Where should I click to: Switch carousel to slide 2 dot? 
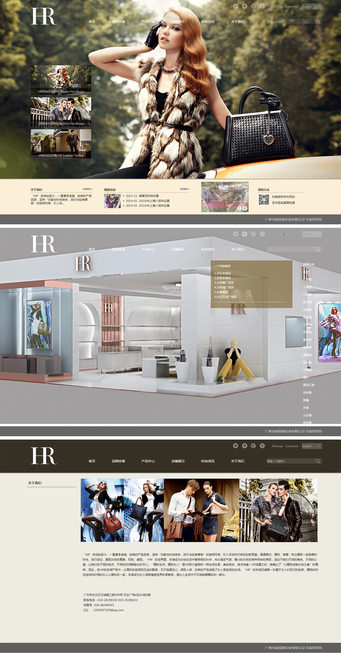coord(244,208)
